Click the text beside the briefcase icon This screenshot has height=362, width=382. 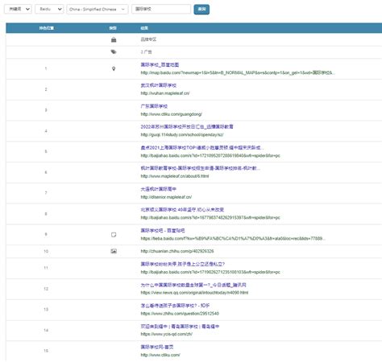click(x=148, y=39)
